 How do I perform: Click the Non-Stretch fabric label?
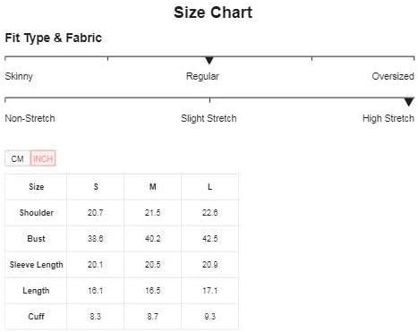tap(30, 118)
